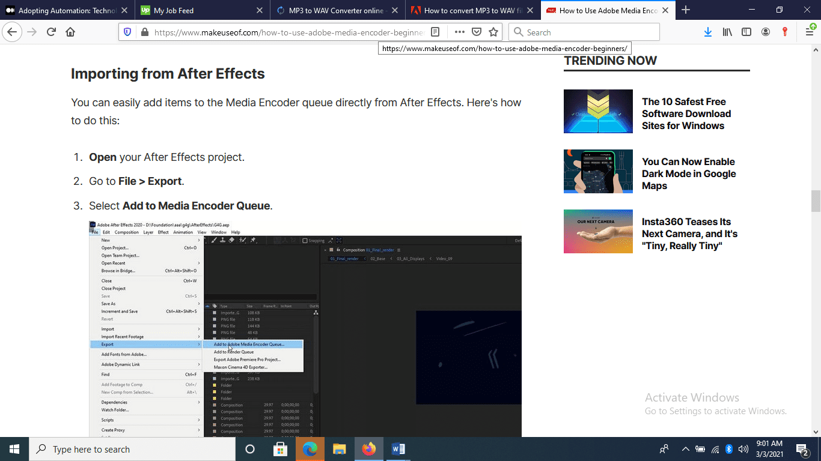
Task: Open the tracking protection shield icon
Action: [127, 32]
